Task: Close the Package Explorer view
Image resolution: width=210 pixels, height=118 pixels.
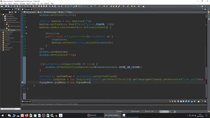Action: pyautogui.click(x=12, y=9)
